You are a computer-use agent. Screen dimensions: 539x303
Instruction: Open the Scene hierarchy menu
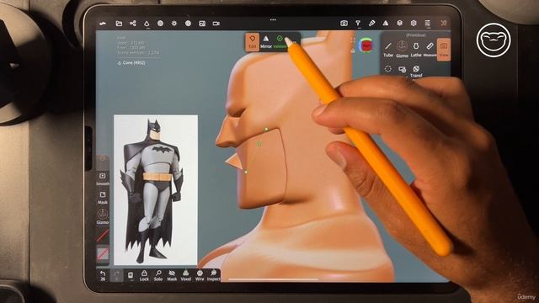pos(133,24)
